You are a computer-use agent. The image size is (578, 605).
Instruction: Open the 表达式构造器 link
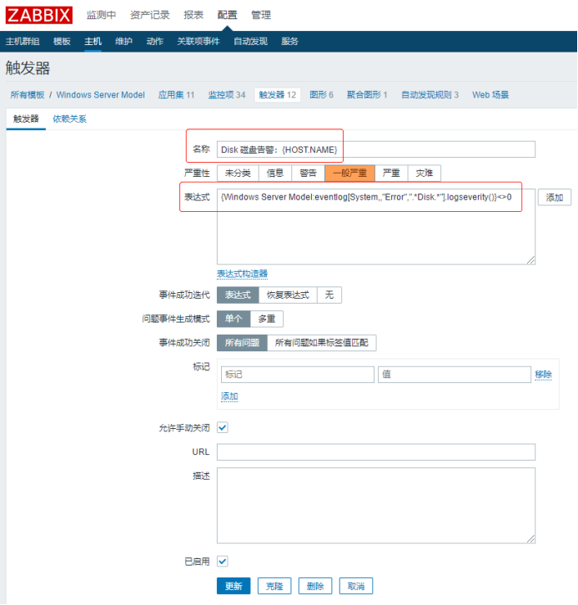242,274
